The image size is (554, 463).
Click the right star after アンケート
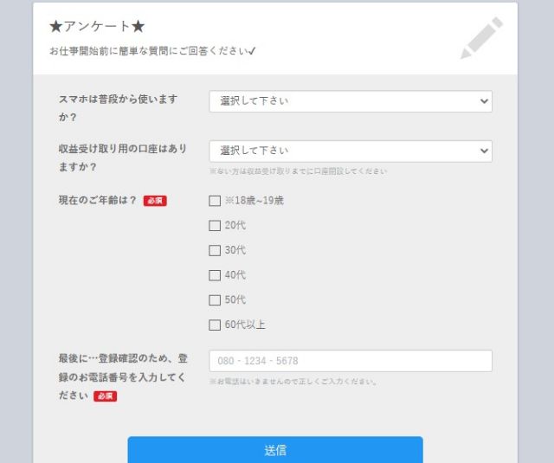click(138, 27)
